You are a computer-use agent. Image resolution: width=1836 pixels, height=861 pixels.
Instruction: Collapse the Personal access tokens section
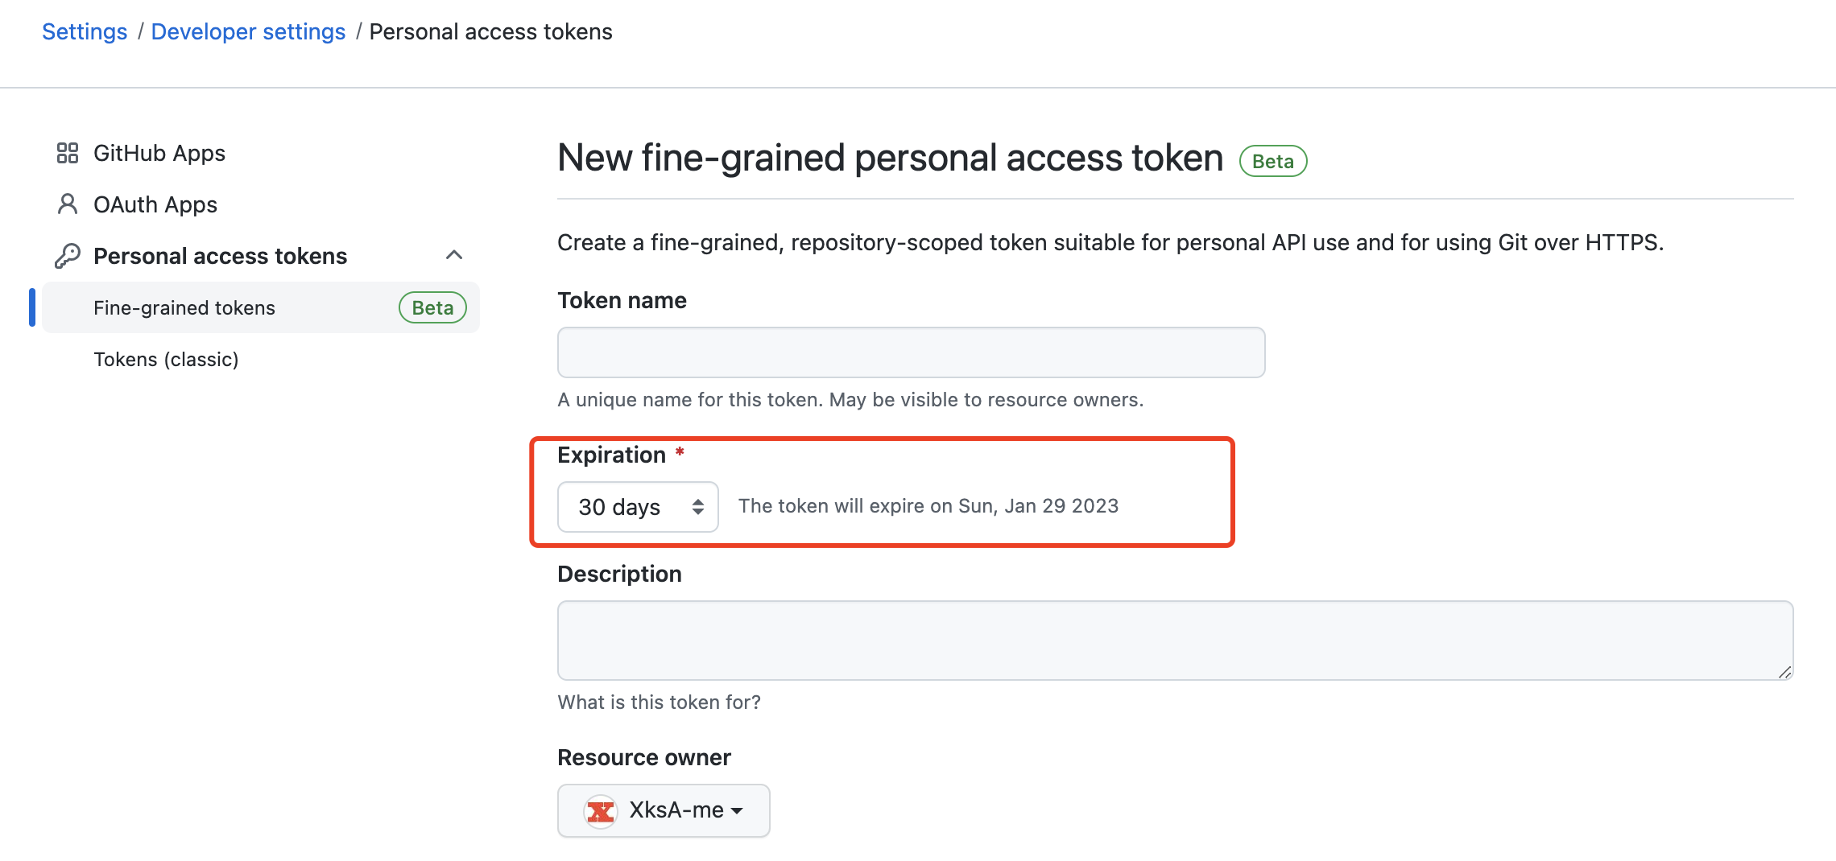click(455, 255)
